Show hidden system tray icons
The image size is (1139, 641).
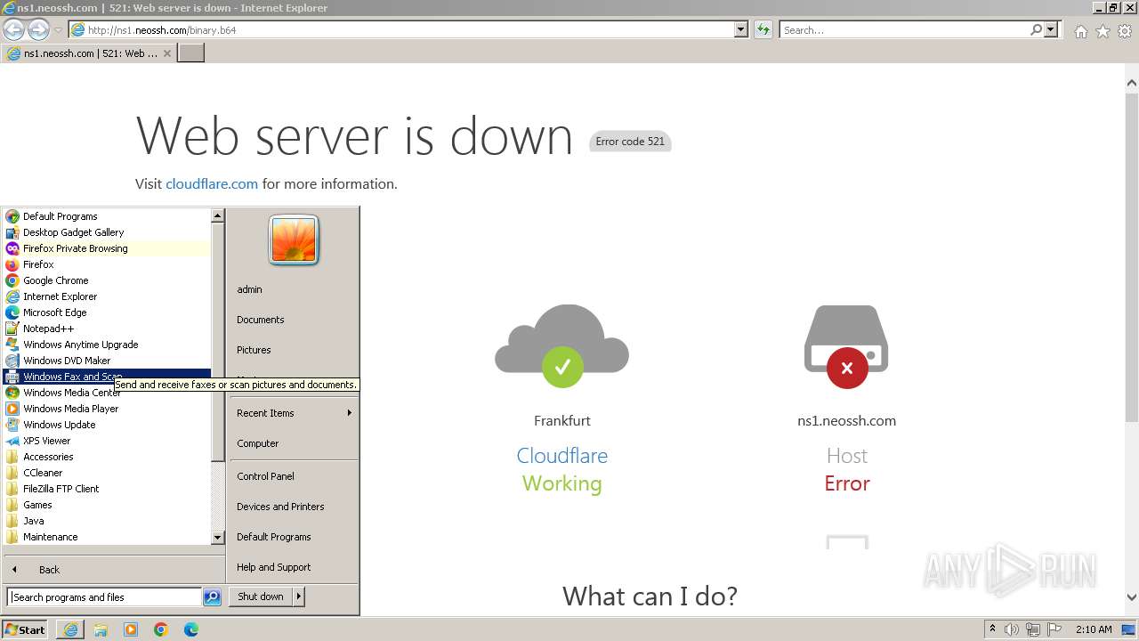coord(992,629)
